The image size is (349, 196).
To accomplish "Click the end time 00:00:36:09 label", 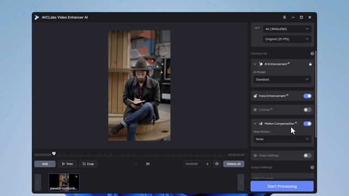I will 236,155.
